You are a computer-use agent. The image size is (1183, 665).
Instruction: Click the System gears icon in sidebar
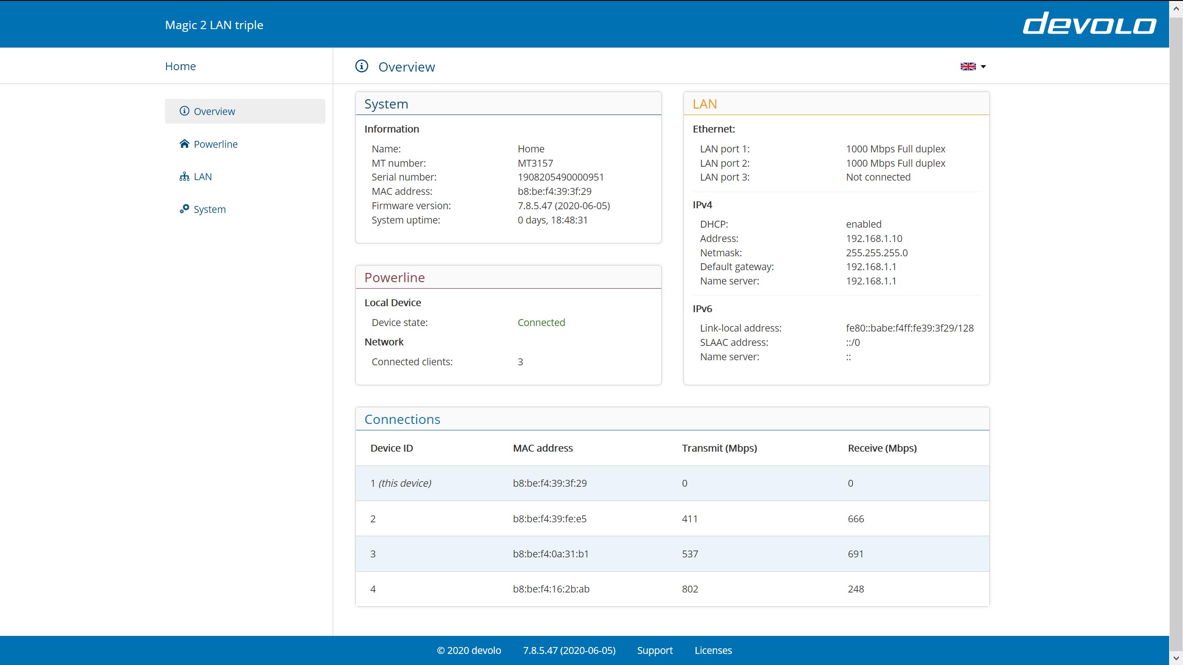click(x=184, y=209)
